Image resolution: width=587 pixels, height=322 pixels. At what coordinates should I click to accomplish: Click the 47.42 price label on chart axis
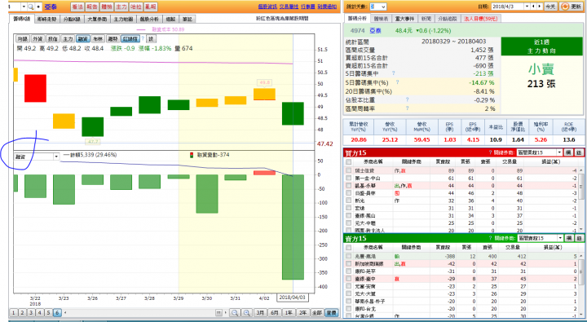(x=325, y=143)
